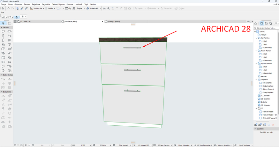
Task: Select the Beam tool
Action: pos(10,36)
